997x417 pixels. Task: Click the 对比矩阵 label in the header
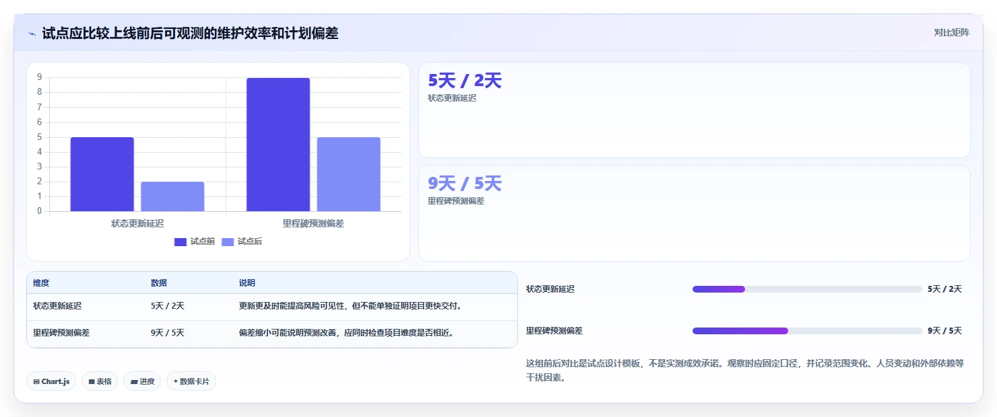(952, 32)
